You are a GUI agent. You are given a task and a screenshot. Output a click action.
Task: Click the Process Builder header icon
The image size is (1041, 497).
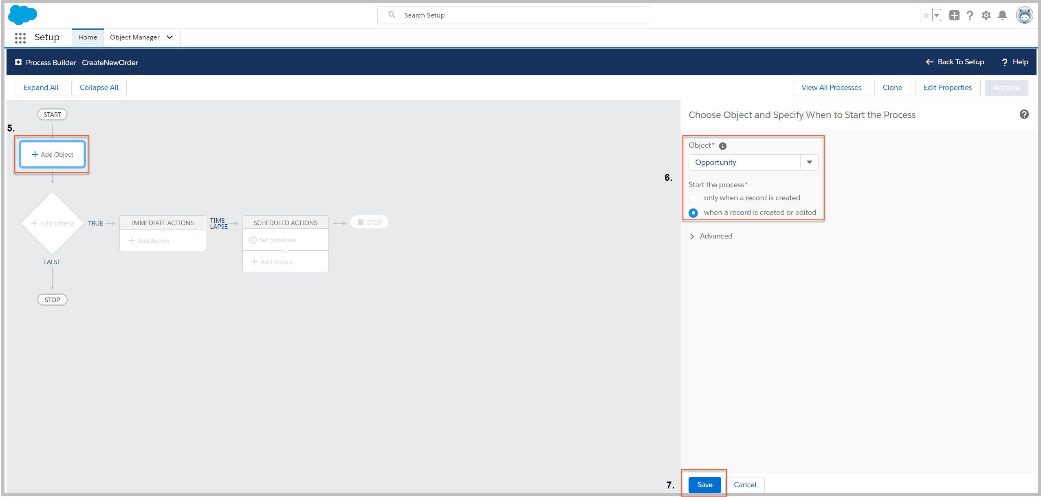pos(18,62)
